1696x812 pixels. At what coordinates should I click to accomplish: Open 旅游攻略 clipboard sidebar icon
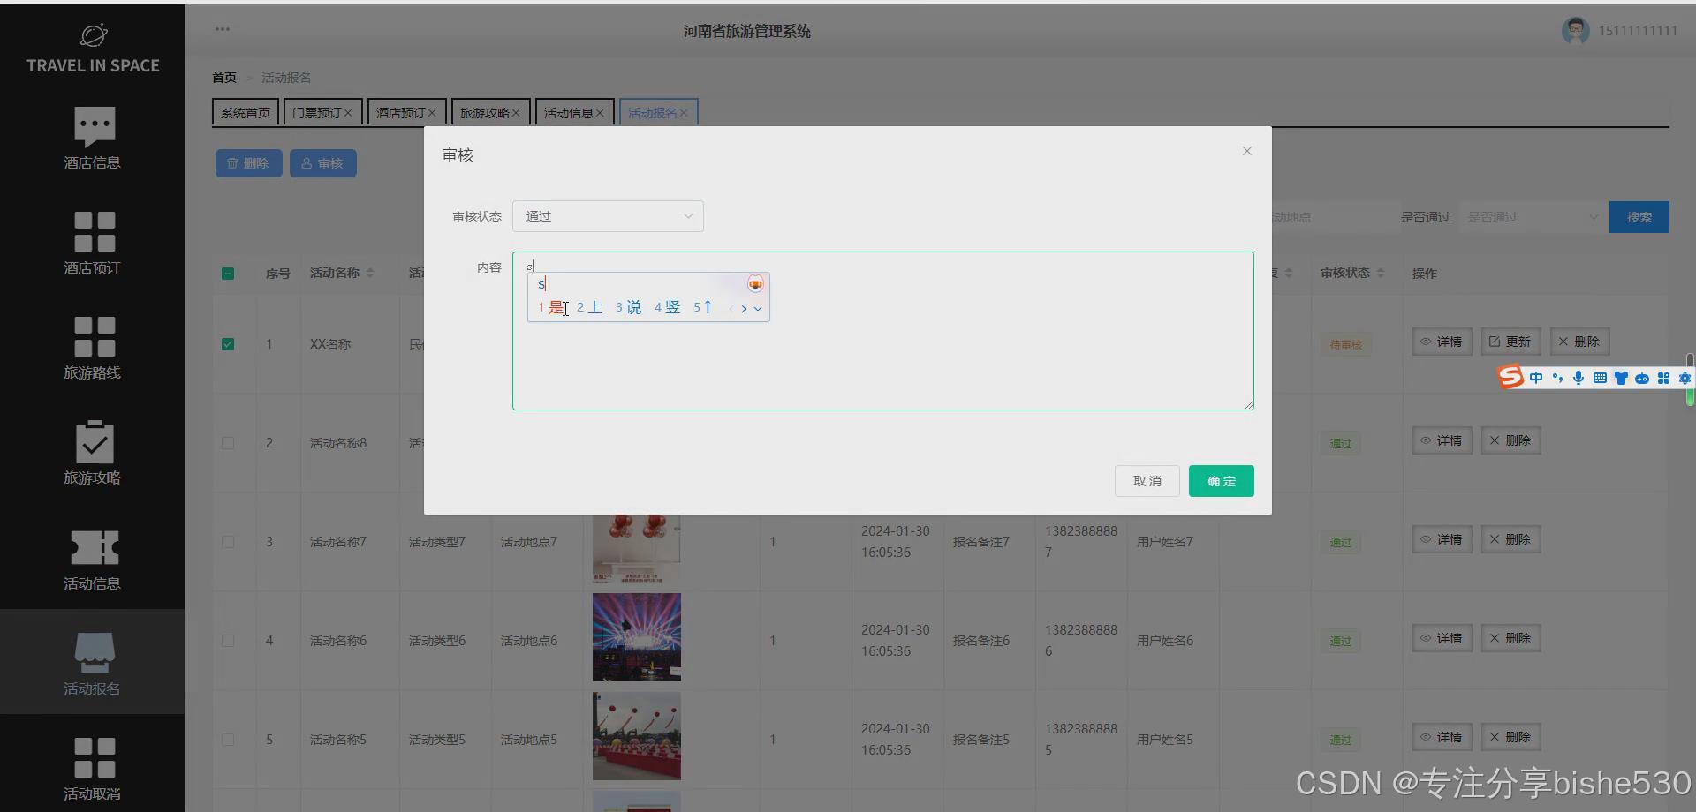[95, 441]
